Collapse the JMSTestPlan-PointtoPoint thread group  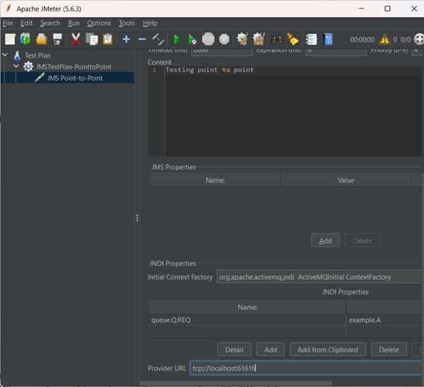coord(16,67)
